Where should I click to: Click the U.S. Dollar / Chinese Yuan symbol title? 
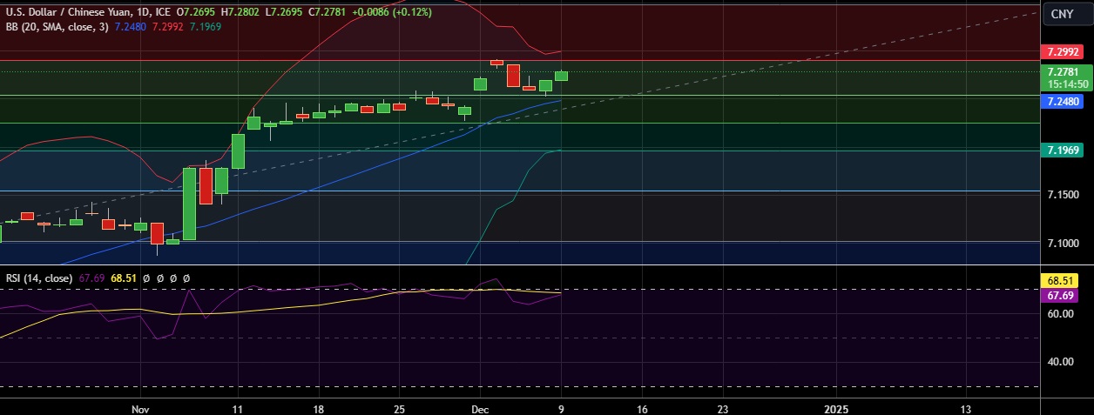pos(69,12)
